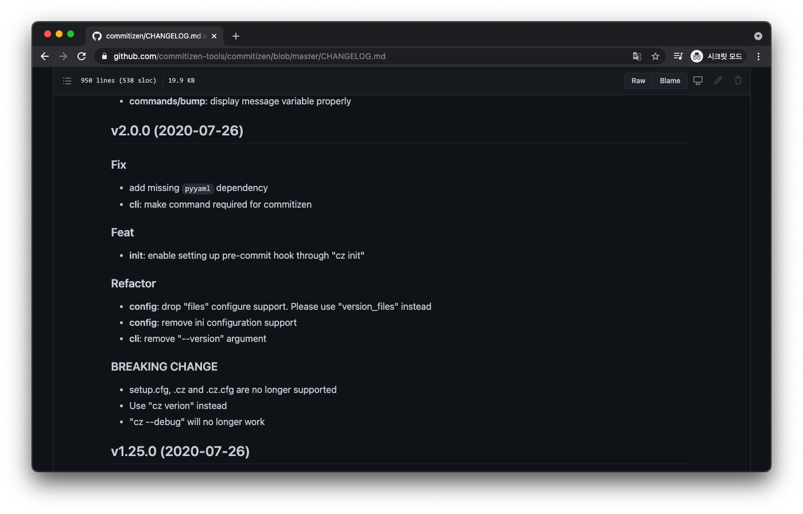Click the v2.0.0 (2020-07-26) heading
The width and height of the screenshot is (803, 514).
177,131
